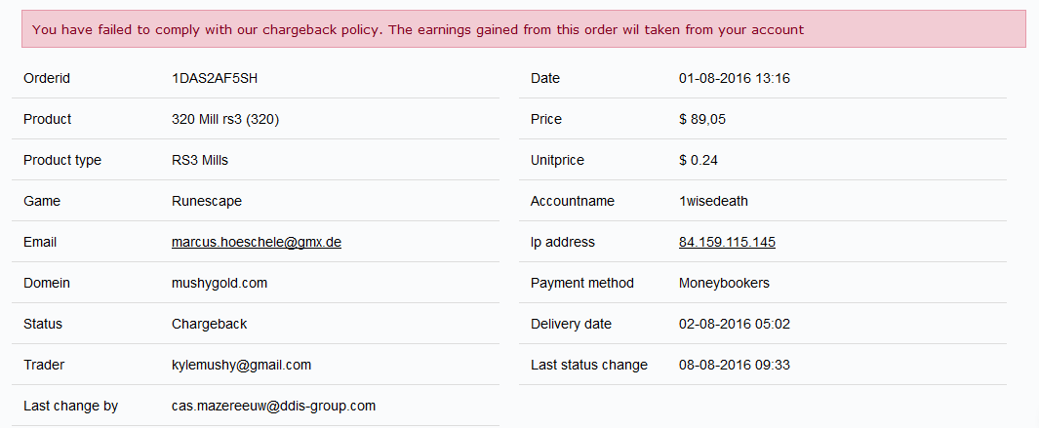1039x428 pixels.
Task: Click the Runescape game value
Action: click(207, 201)
